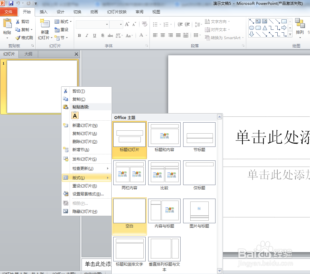Click the paste 'A' keep text only option
310x274 pixels.
(x=75, y=115)
